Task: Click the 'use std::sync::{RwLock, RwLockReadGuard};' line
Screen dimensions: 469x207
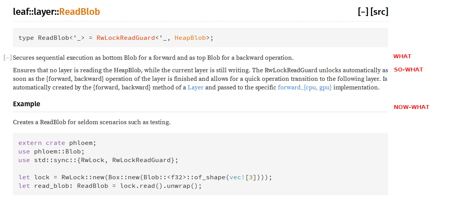Action: pyautogui.click(x=98, y=160)
